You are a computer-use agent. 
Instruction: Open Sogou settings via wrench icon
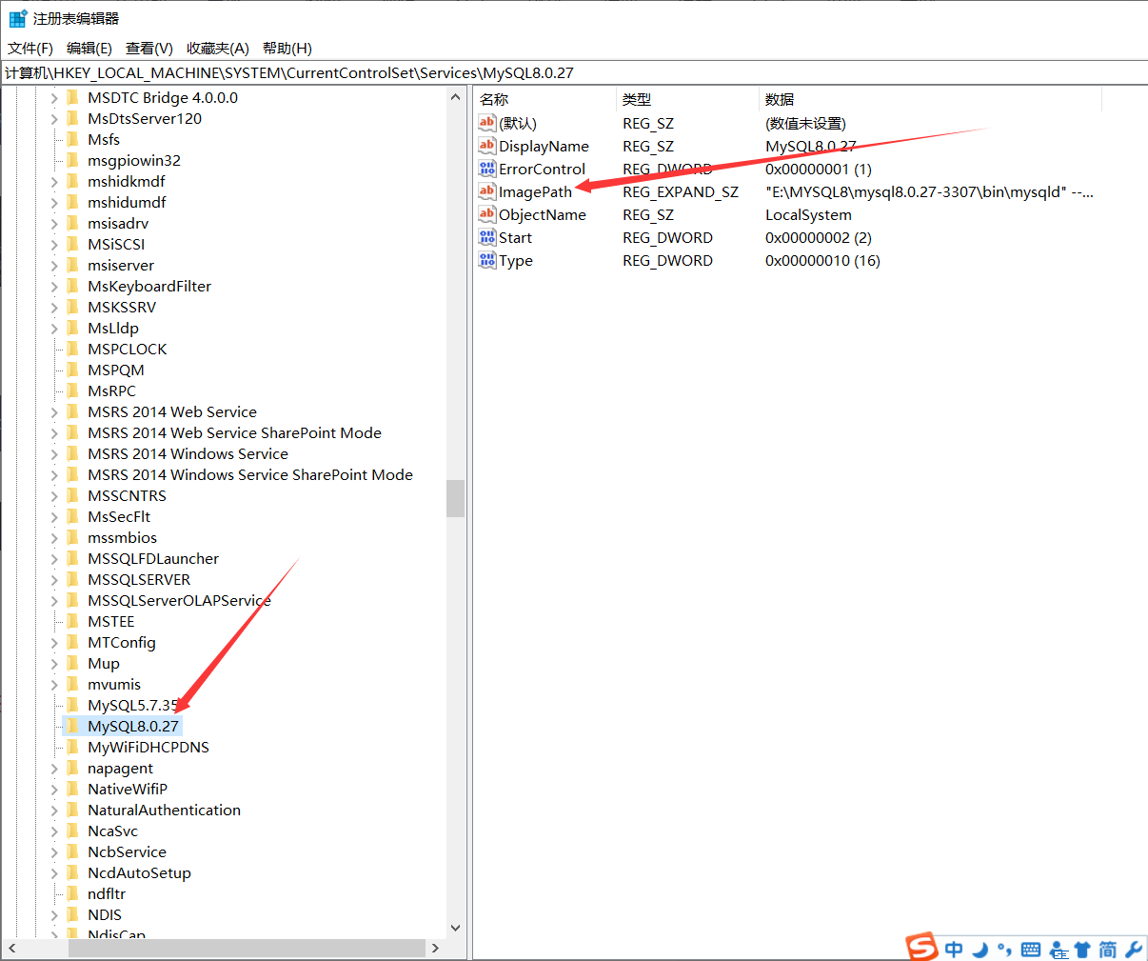pyautogui.click(x=1132, y=949)
